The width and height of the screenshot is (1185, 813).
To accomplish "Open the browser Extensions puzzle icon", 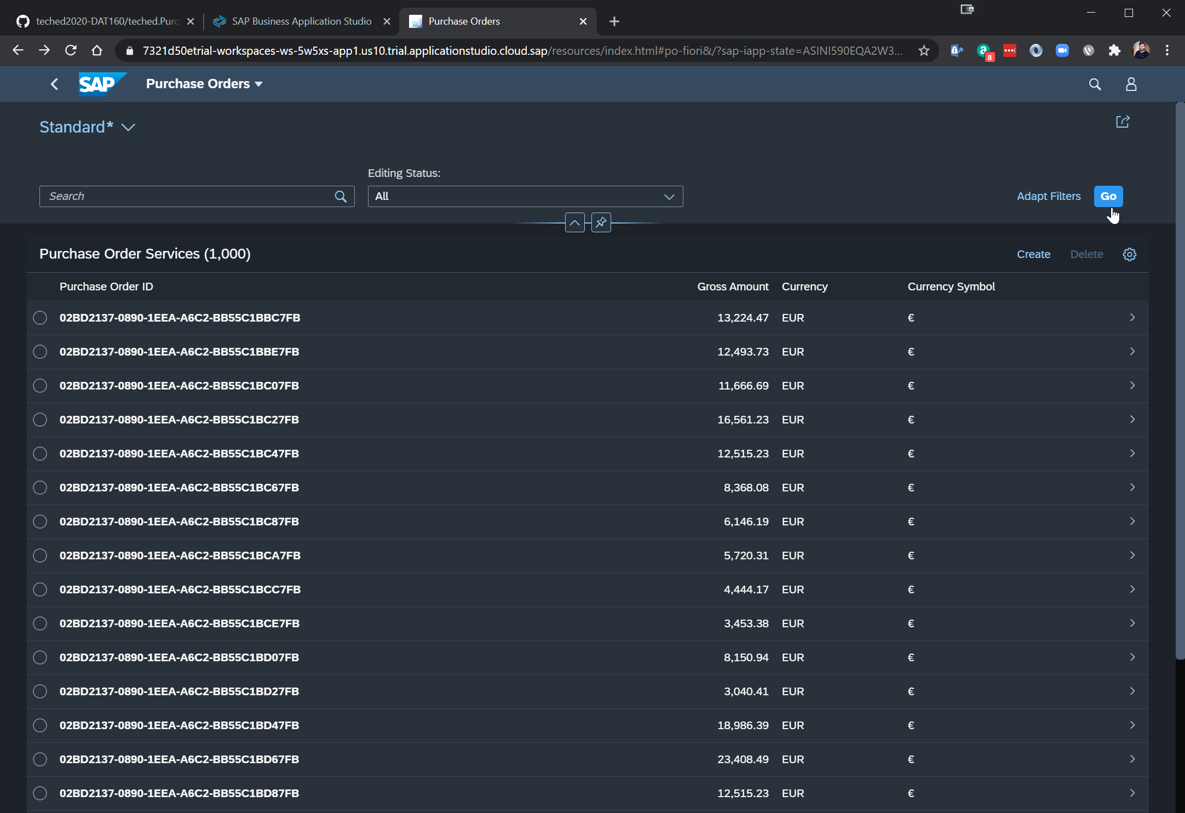I will [x=1114, y=50].
